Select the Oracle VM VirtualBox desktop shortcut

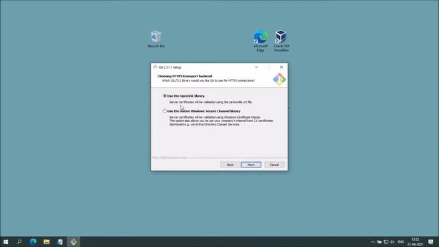(x=281, y=41)
